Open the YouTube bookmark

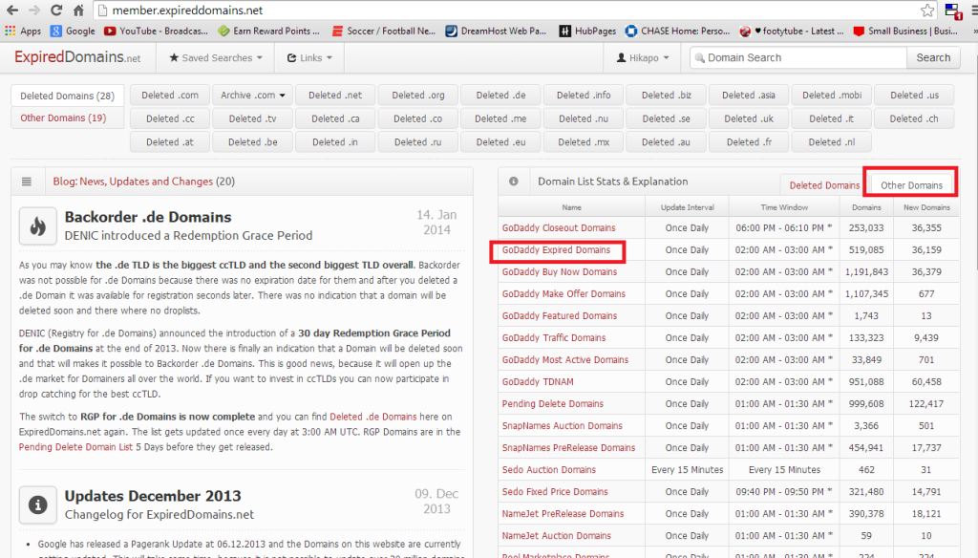pyautogui.click(x=156, y=31)
